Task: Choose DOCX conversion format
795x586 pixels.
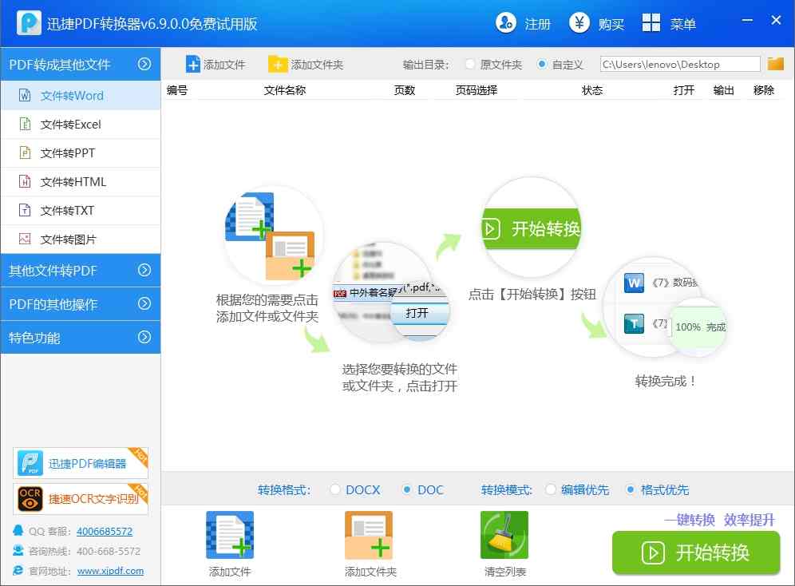Action: tap(334, 489)
